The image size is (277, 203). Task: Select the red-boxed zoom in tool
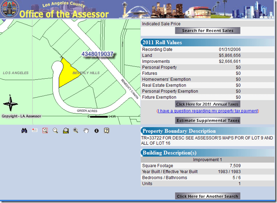(45, 130)
